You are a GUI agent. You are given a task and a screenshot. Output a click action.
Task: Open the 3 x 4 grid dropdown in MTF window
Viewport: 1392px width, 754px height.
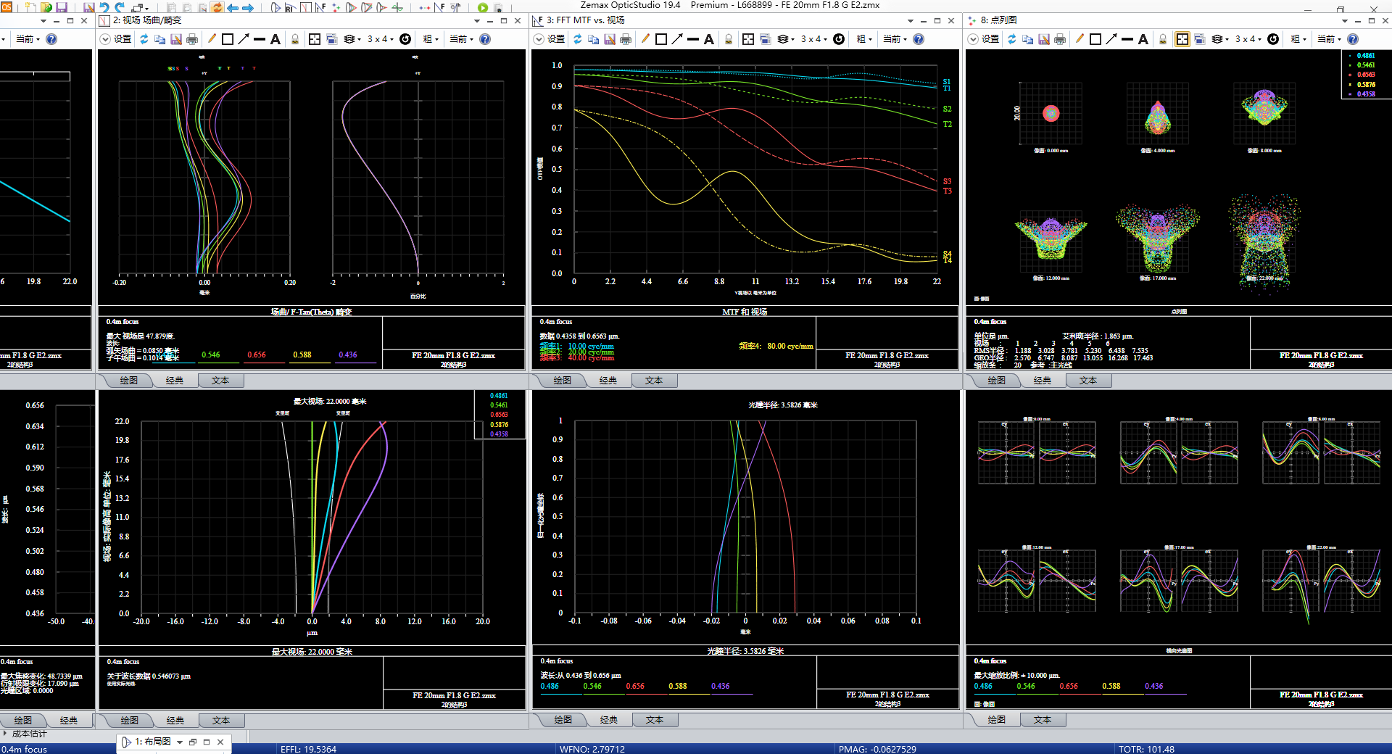coord(813,39)
